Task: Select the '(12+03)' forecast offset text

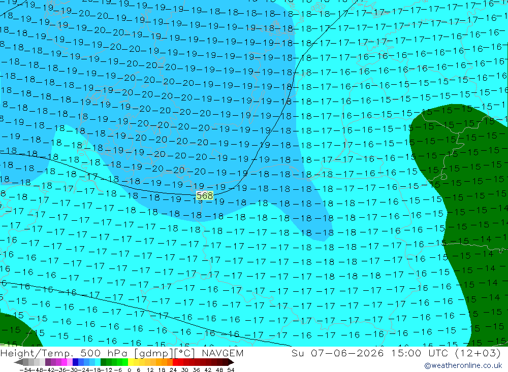Action: pos(478,353)
